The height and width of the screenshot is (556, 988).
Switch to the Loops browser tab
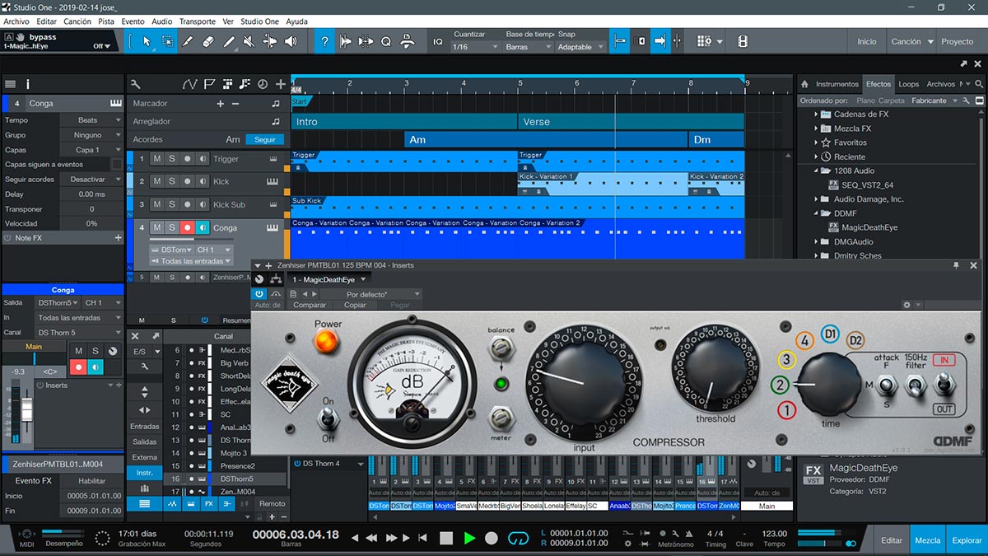[x=908, y=84]
